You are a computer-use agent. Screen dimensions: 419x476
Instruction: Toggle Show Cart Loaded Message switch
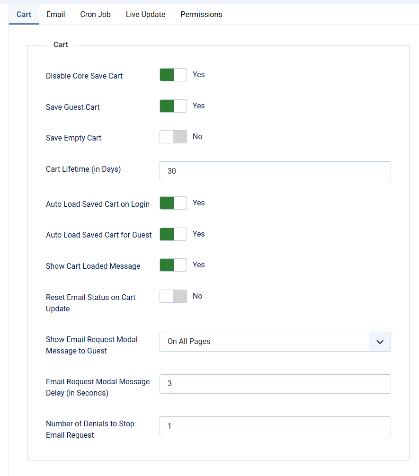[x=173, y=265]
